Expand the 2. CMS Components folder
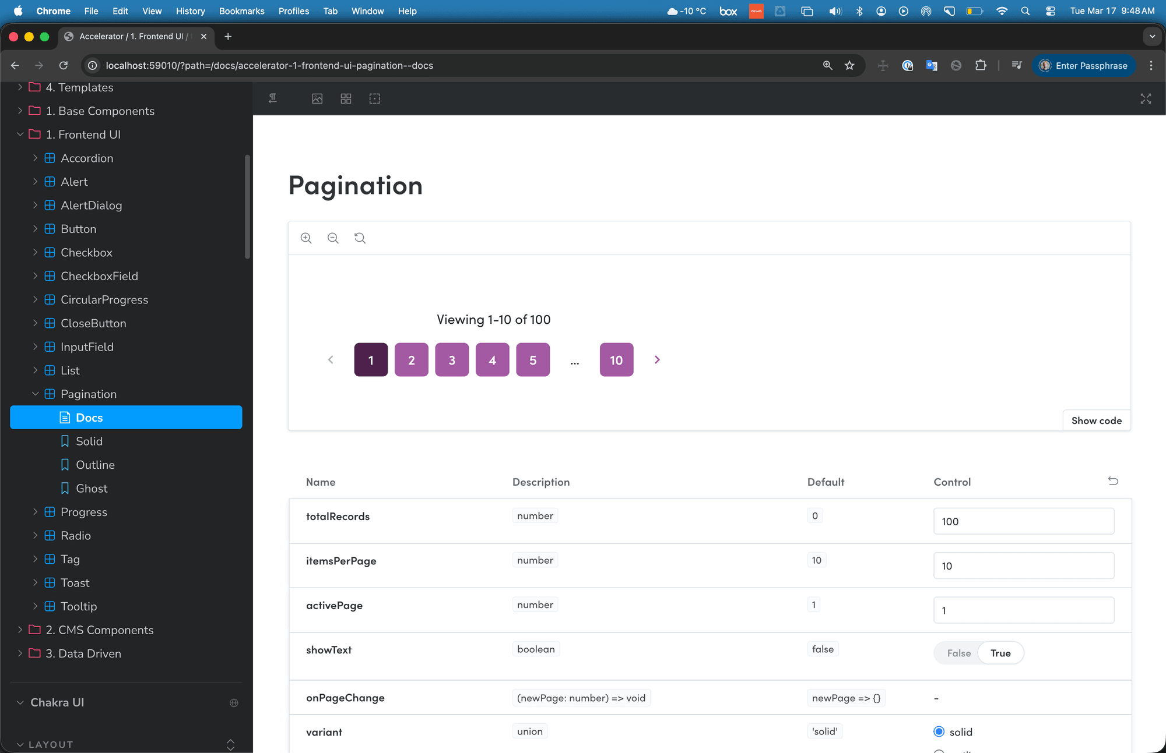The image size is (1166, 753). pos(20,630)
